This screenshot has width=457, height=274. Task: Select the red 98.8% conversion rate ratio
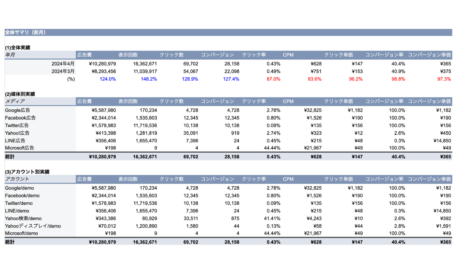coord(398,79)
